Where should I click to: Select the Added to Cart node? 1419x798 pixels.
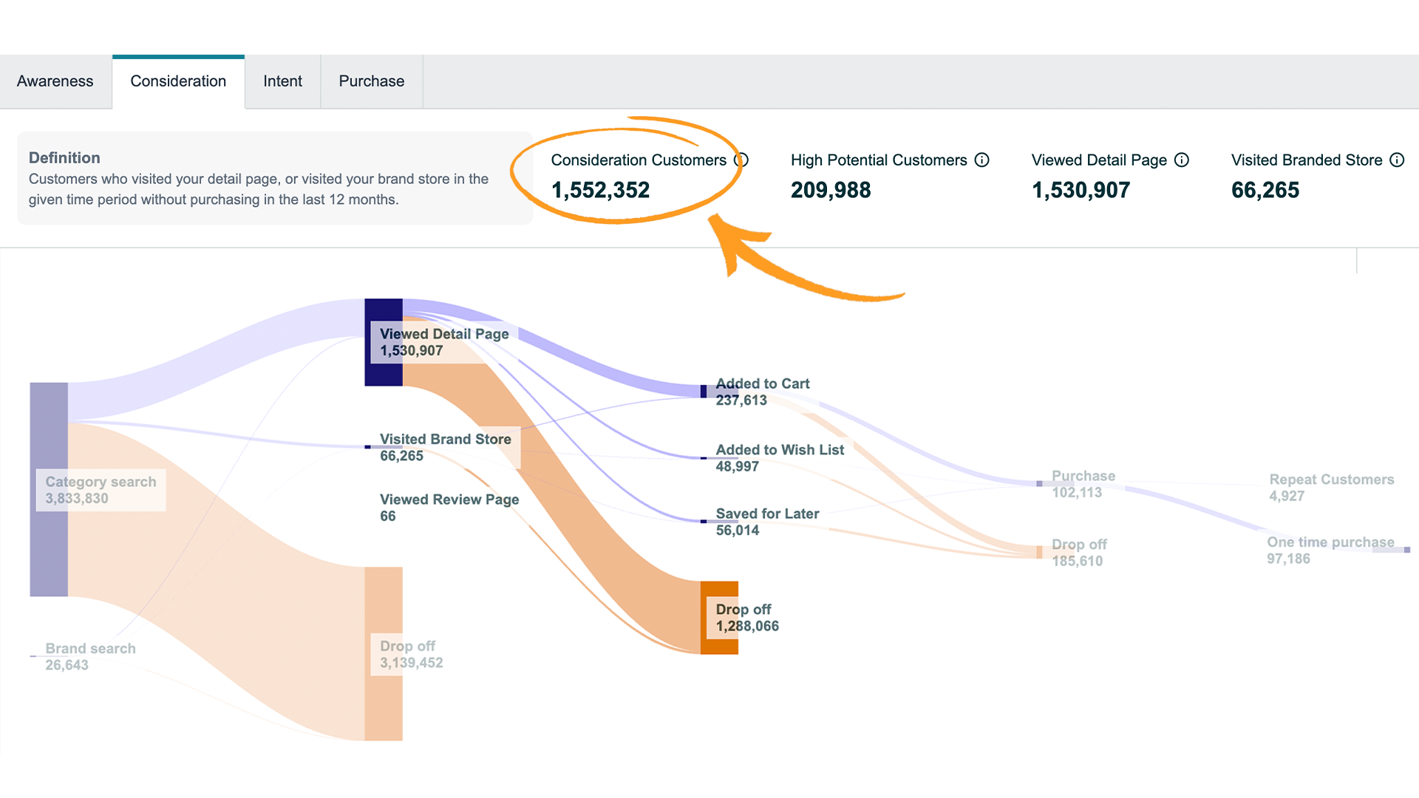point(702,392)
